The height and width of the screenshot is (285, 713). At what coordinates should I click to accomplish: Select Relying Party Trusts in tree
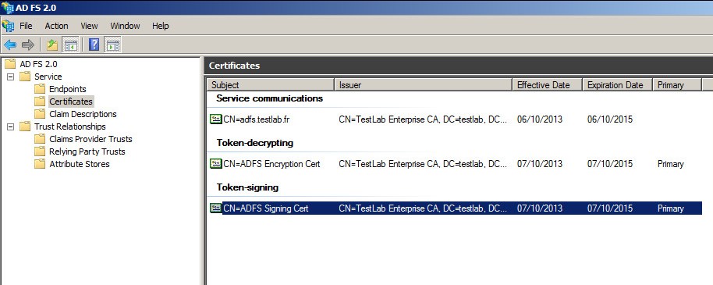(x=87, y=151)
